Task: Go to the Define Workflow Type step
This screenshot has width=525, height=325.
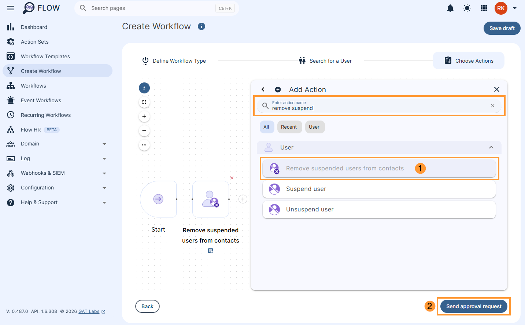Action: [174, 61]
